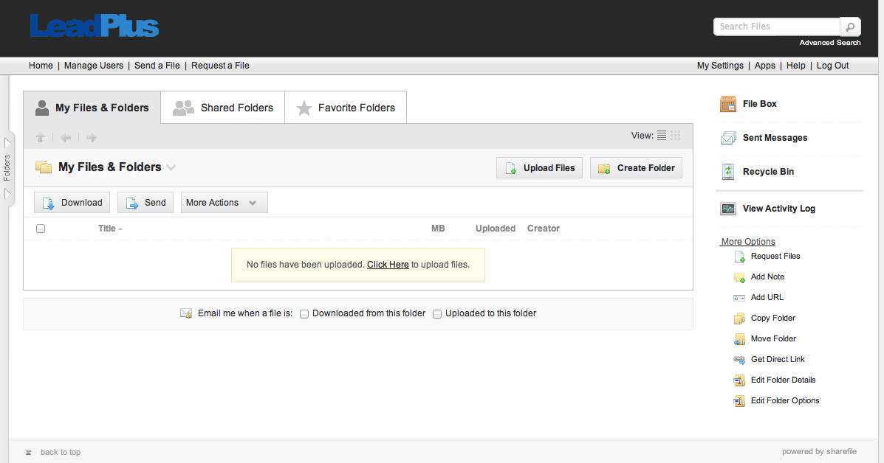
Task: Switch to the Favorite Folders tab
Action: click(x=346, y=108)
